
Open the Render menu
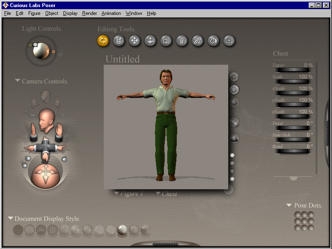point(89,13)
